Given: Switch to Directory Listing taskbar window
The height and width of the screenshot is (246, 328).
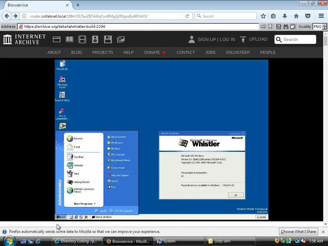Looking at the screenshot, I should pos(77,242).
